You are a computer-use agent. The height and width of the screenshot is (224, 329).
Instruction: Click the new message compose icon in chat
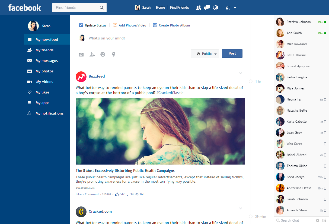(x=324, y=220)
